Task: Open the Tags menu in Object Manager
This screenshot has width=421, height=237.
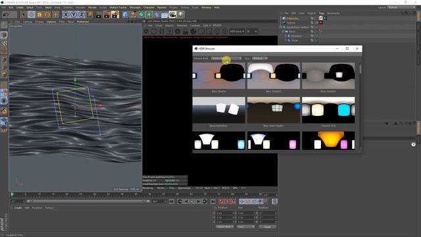Action: [x=322, y=13]
